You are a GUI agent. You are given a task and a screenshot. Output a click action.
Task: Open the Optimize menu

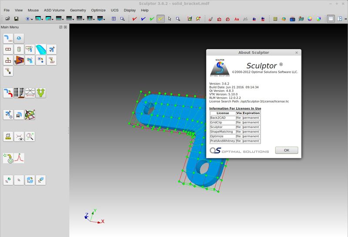tap(98, 10)
